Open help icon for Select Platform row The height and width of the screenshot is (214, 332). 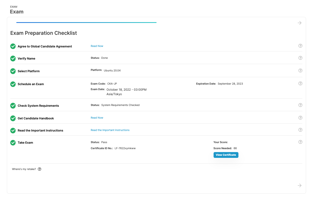pyautogui.click(x=300, y=71)
